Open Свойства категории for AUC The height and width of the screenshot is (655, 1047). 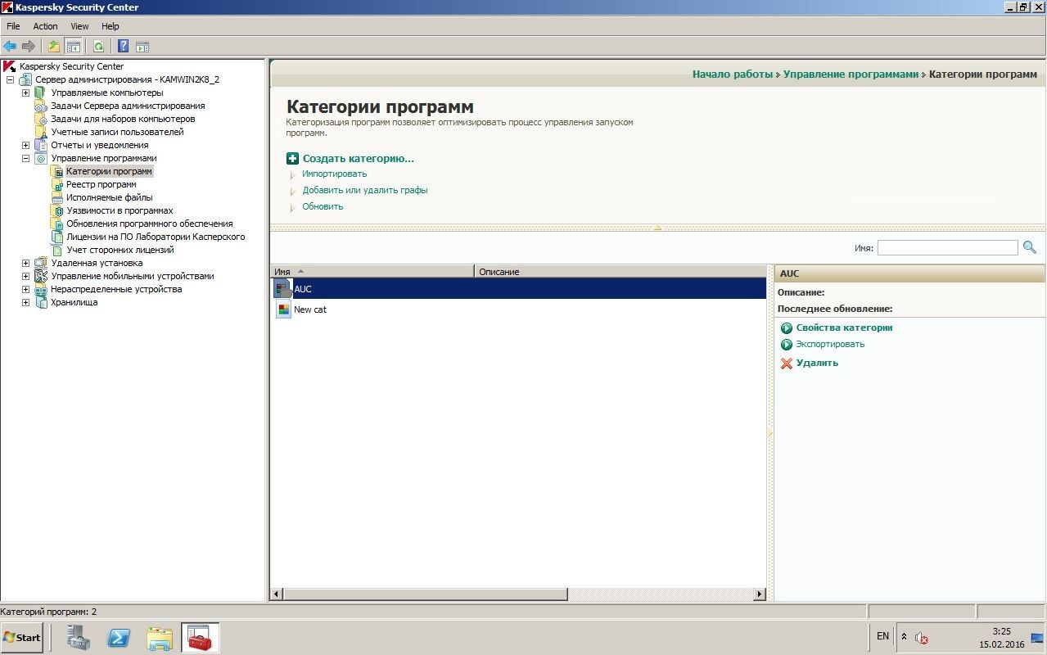(x=844, y=327)
